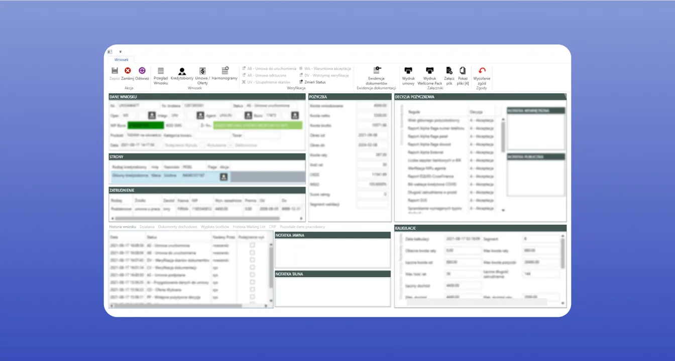Click the Wydruk umowy printer icon
The image size is (675, 361).
408,71
